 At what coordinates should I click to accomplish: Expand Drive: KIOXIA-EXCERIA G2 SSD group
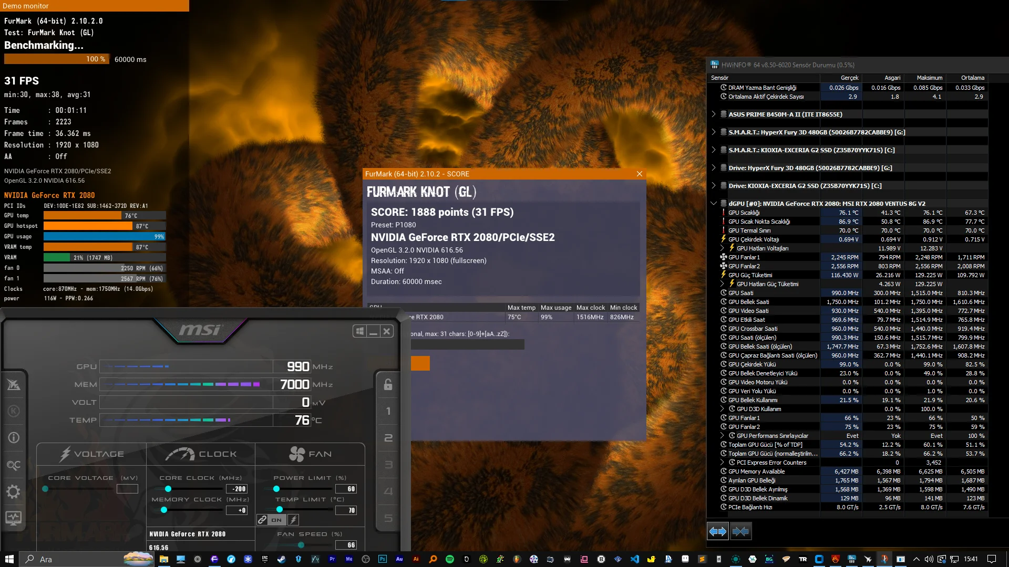click(x=713, y=185)
